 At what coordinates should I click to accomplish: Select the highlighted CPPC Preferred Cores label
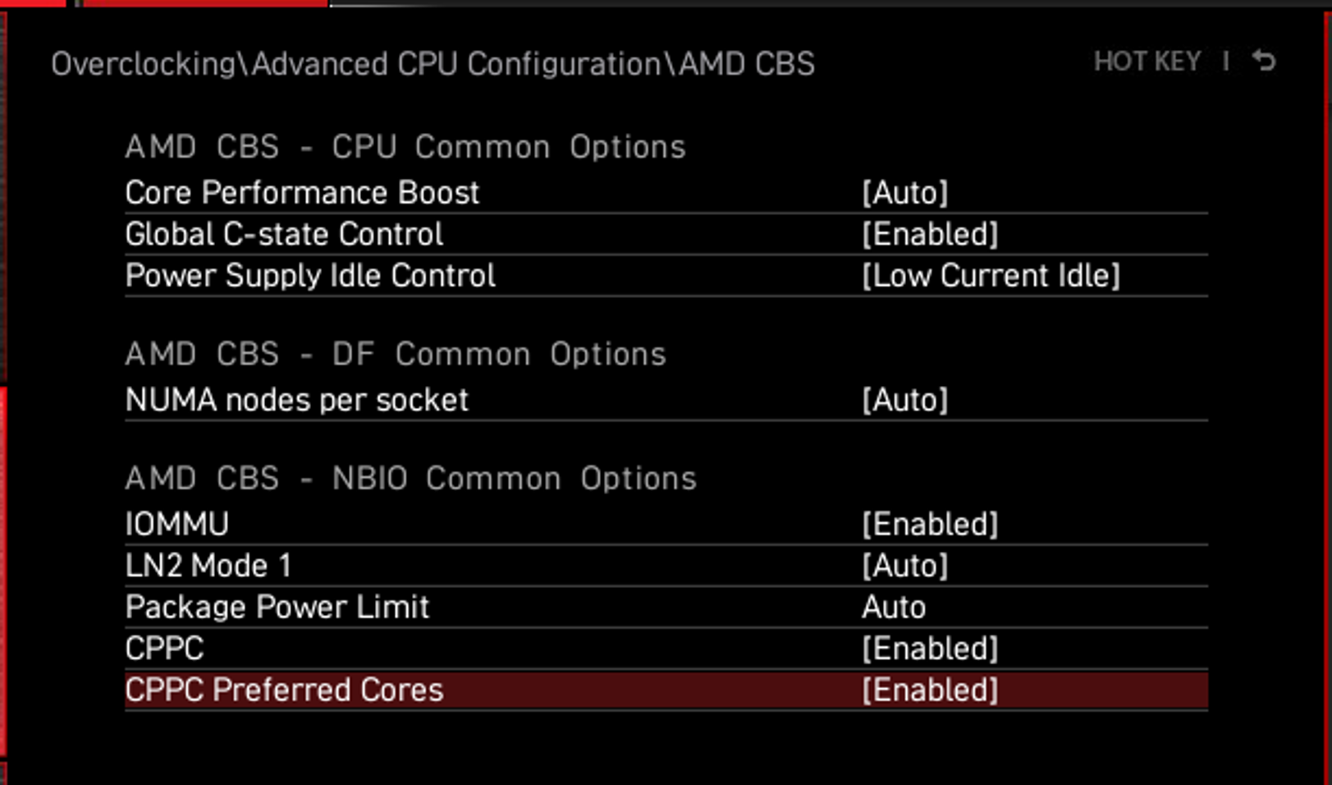click(x=284, y=691)
